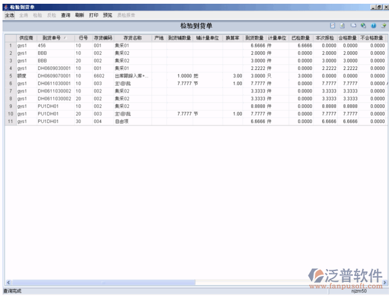The image size is (389, 296).
Task: Click the app icon in the title bar
Action: click(x=5, y=6)
